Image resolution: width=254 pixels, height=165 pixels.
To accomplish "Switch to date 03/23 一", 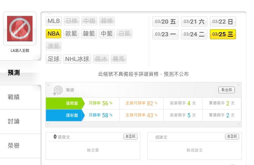I will (165, 34).
